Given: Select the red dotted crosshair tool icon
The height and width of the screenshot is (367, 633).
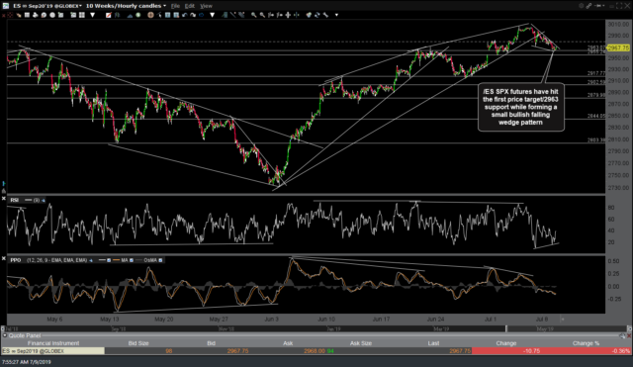Looking at the screenshot, I should (x=9, y=15).
